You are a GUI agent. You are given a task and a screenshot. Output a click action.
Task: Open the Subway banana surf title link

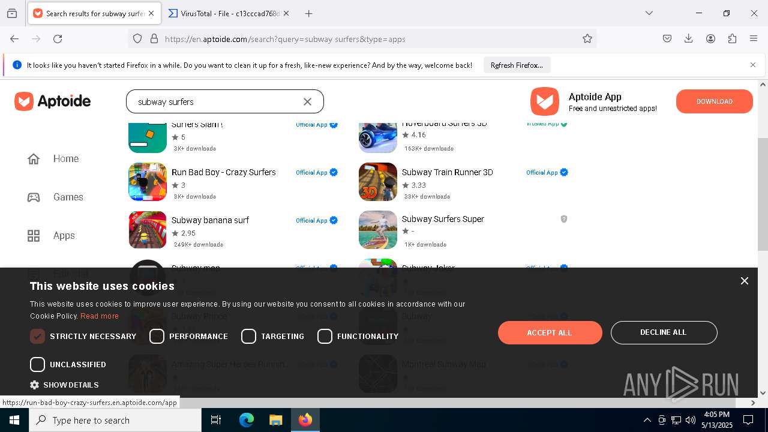tap(210, 220)
